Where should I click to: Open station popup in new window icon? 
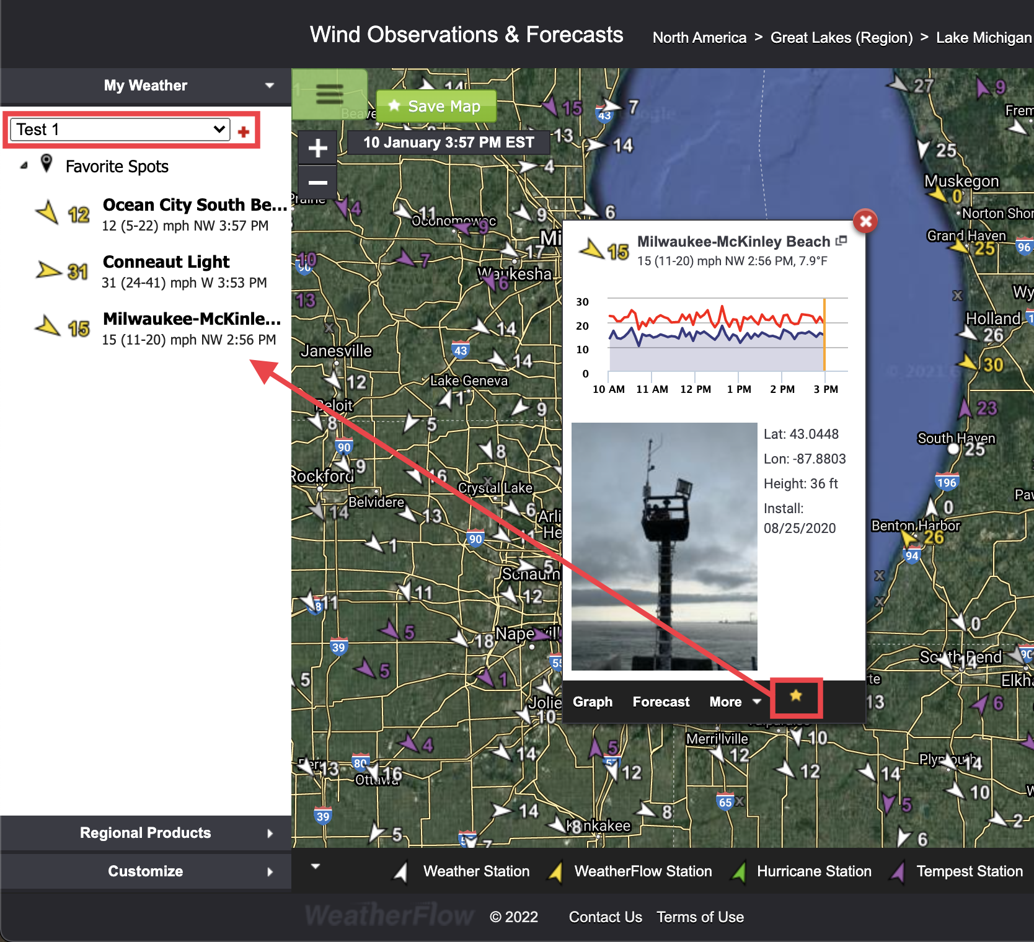coord(841,240)
